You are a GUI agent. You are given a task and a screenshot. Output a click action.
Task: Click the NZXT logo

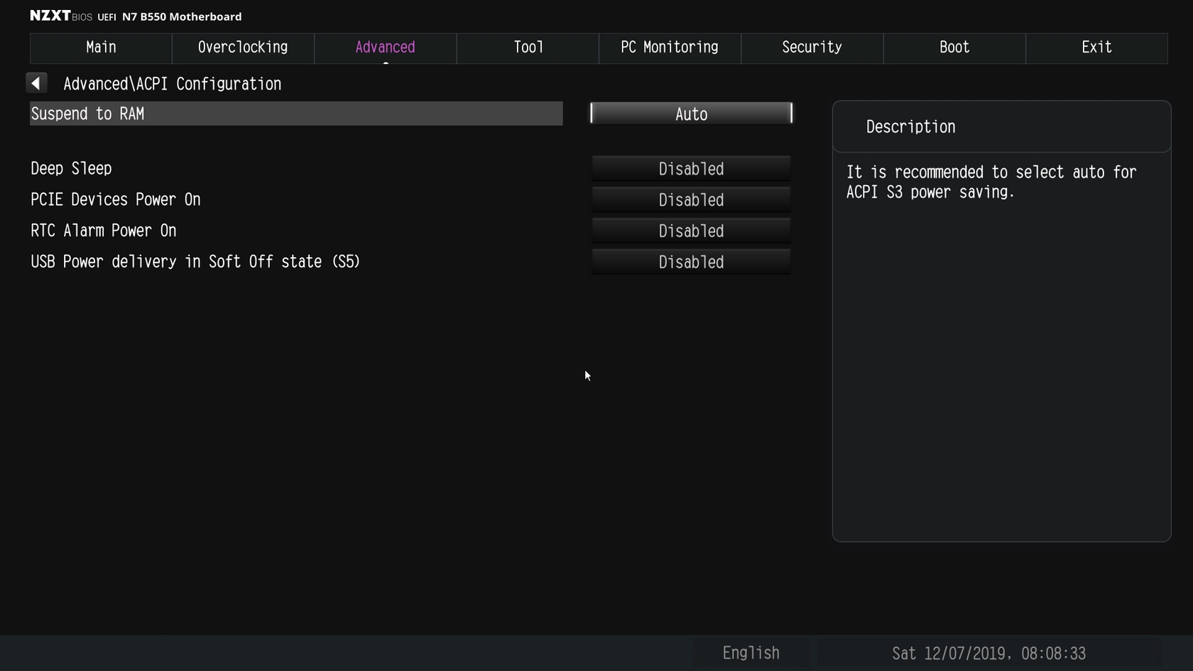pos(50,16)
